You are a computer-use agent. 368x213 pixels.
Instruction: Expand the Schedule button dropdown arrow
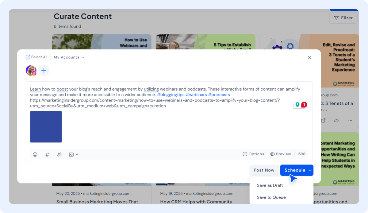click(x=310, y=170)
